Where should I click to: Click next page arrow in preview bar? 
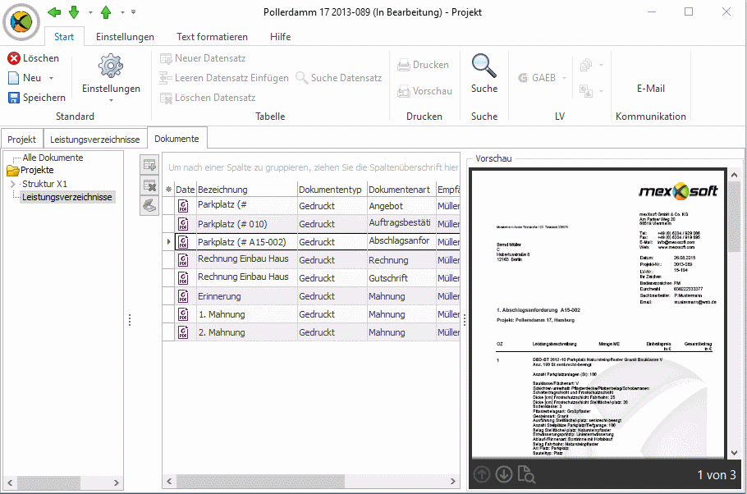tap(504, 474)
